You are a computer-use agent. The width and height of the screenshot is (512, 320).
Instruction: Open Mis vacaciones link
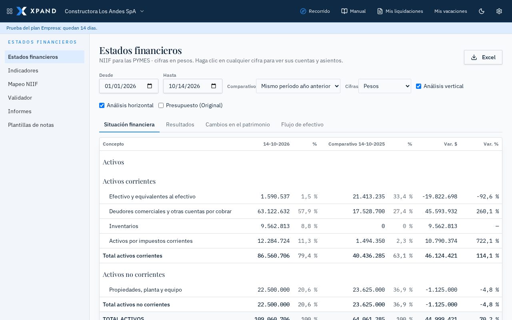451,11
